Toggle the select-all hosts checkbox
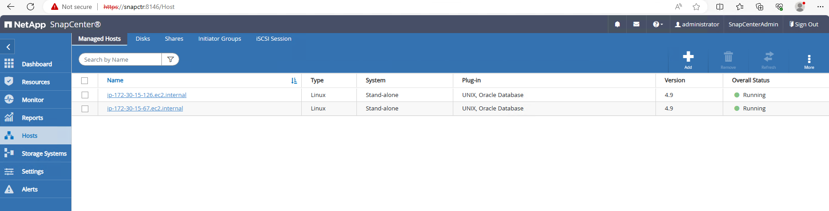The height and width of the screenshot is (211, 829). click(84, 80)
